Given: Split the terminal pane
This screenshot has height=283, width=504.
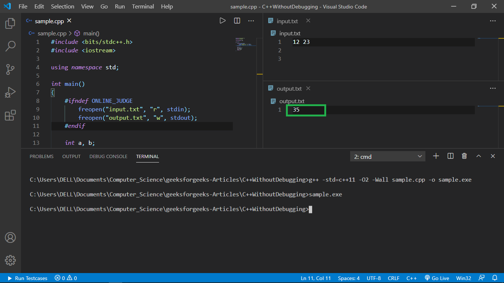Looking at the screenshot, I should click(450, 156).
